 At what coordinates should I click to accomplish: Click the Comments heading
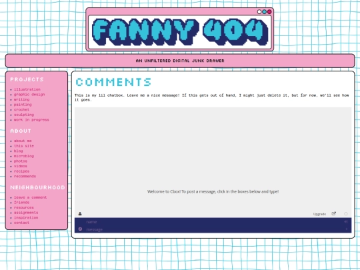(113, 82)
